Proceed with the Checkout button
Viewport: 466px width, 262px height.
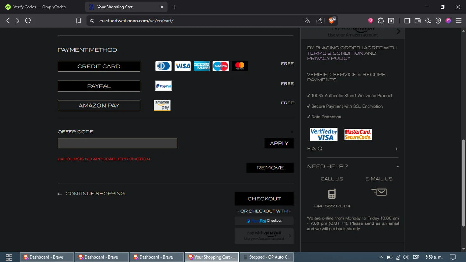click(x=264, y=199)
